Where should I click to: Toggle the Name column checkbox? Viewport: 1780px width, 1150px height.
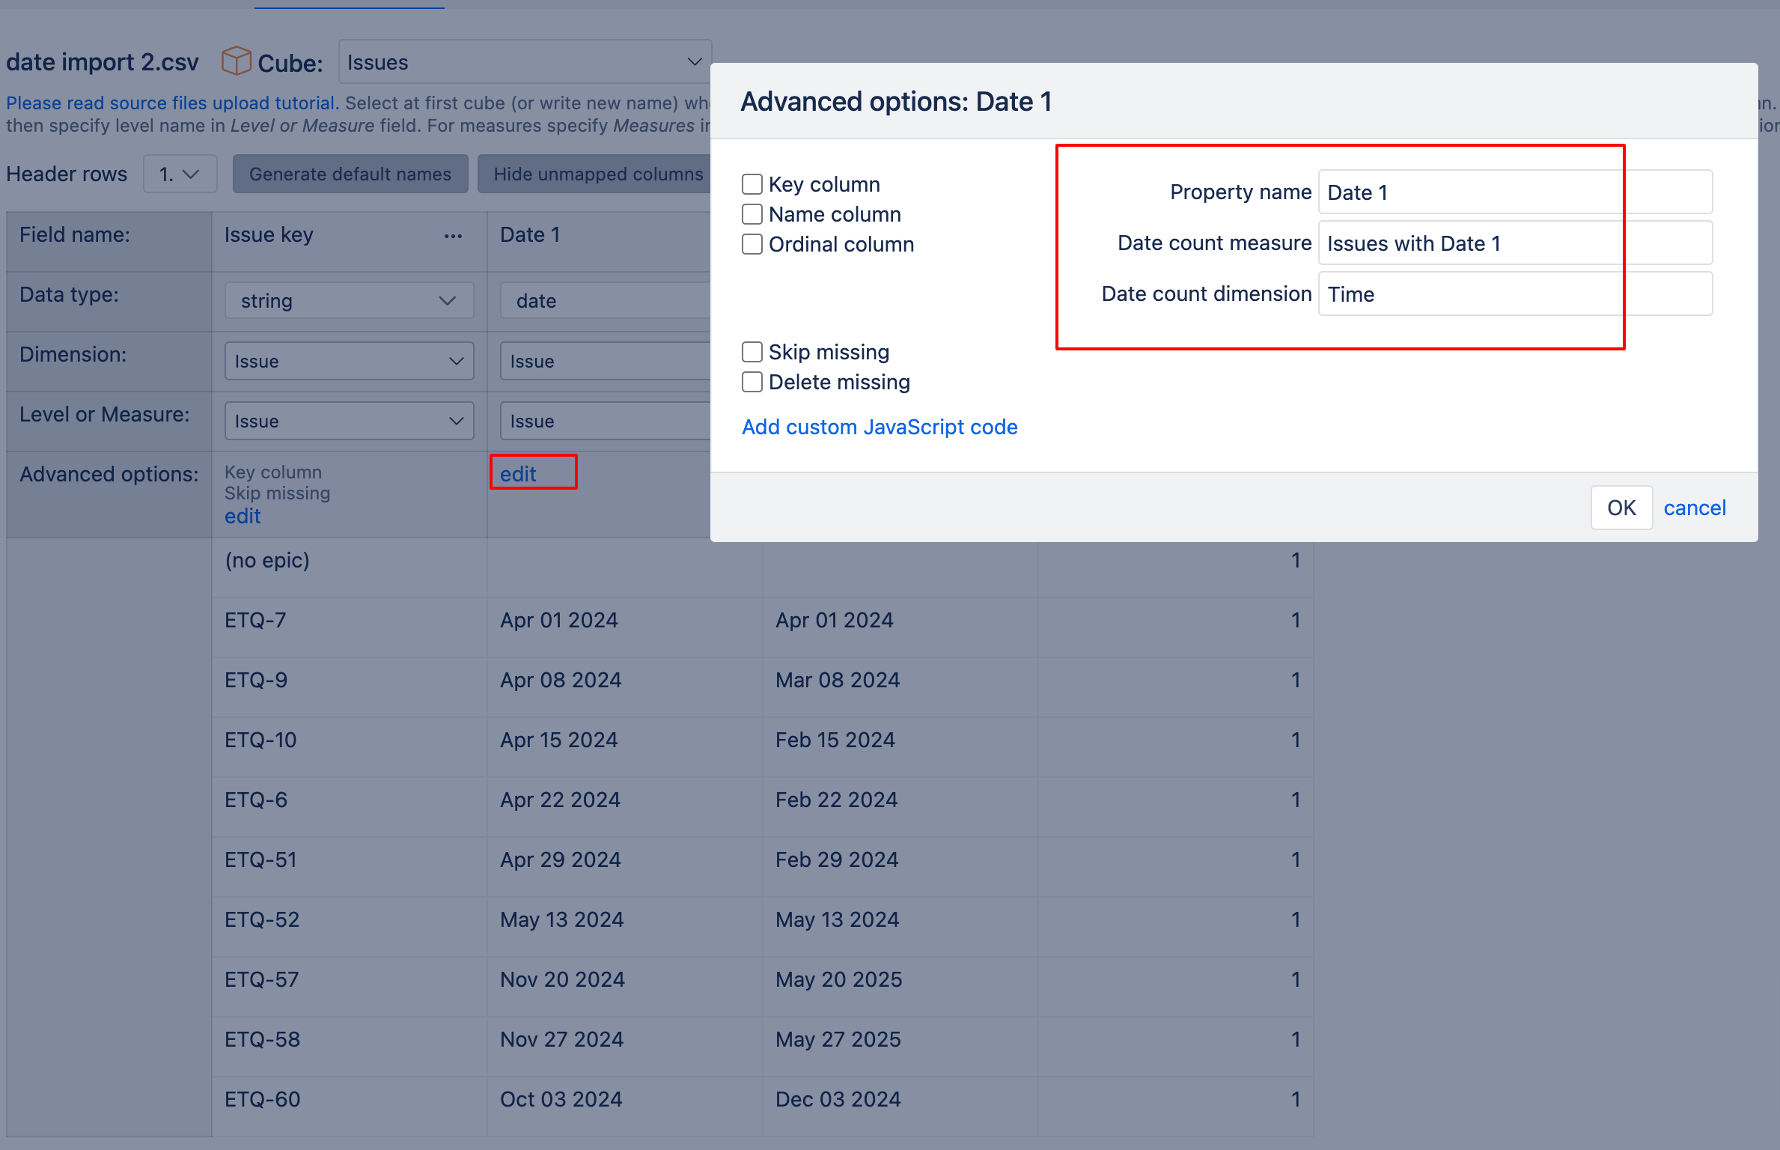[752, 214]
